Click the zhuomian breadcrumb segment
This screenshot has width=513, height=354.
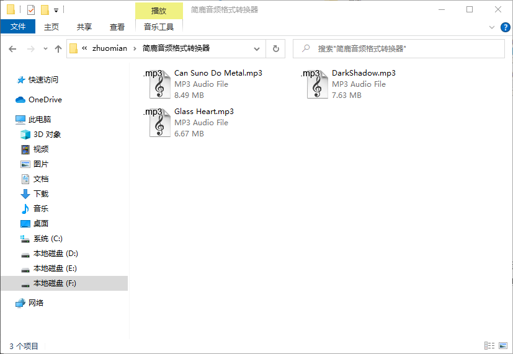pos(110,48)
